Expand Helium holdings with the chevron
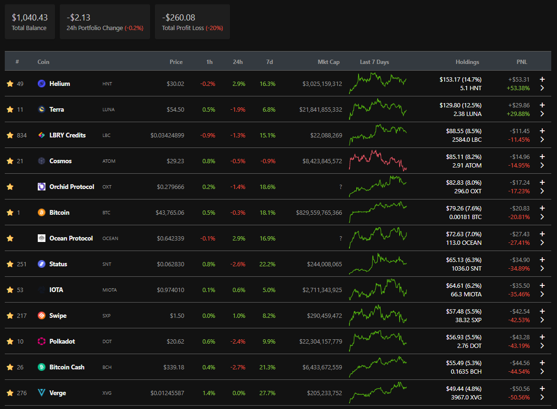The image size is (557, 409). pyautogui.click(x=542, y=88)
